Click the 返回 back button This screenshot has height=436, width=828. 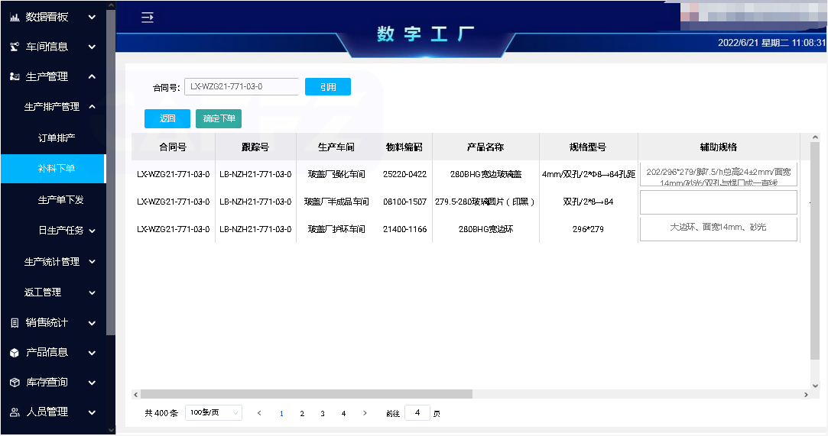click(x=167, y=118)
